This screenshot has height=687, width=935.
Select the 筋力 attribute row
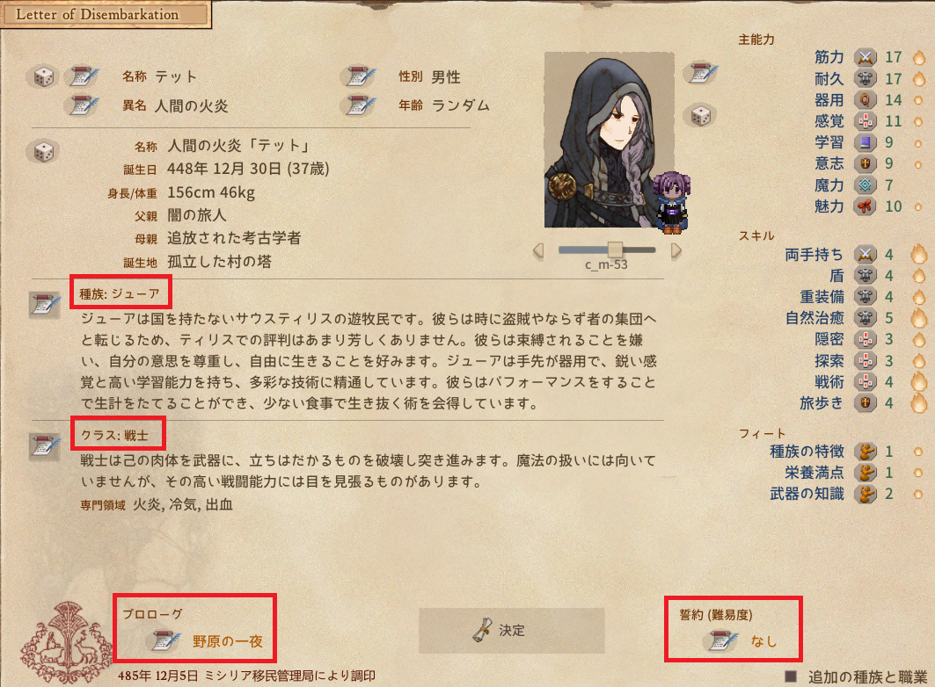pyautogui.click(x=869, y=57)
